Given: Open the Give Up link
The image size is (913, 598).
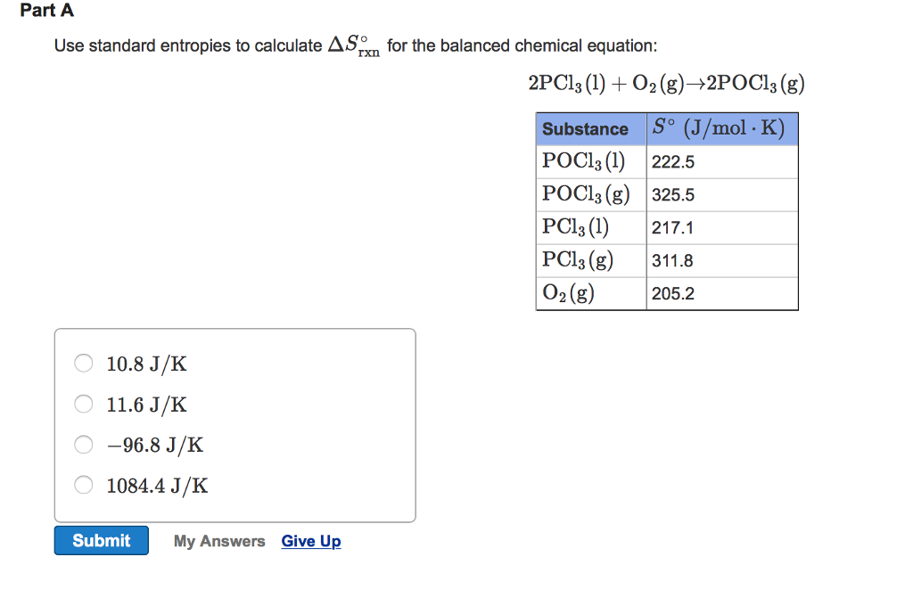Looking at the screenshot, I should (x=310, y=540).
